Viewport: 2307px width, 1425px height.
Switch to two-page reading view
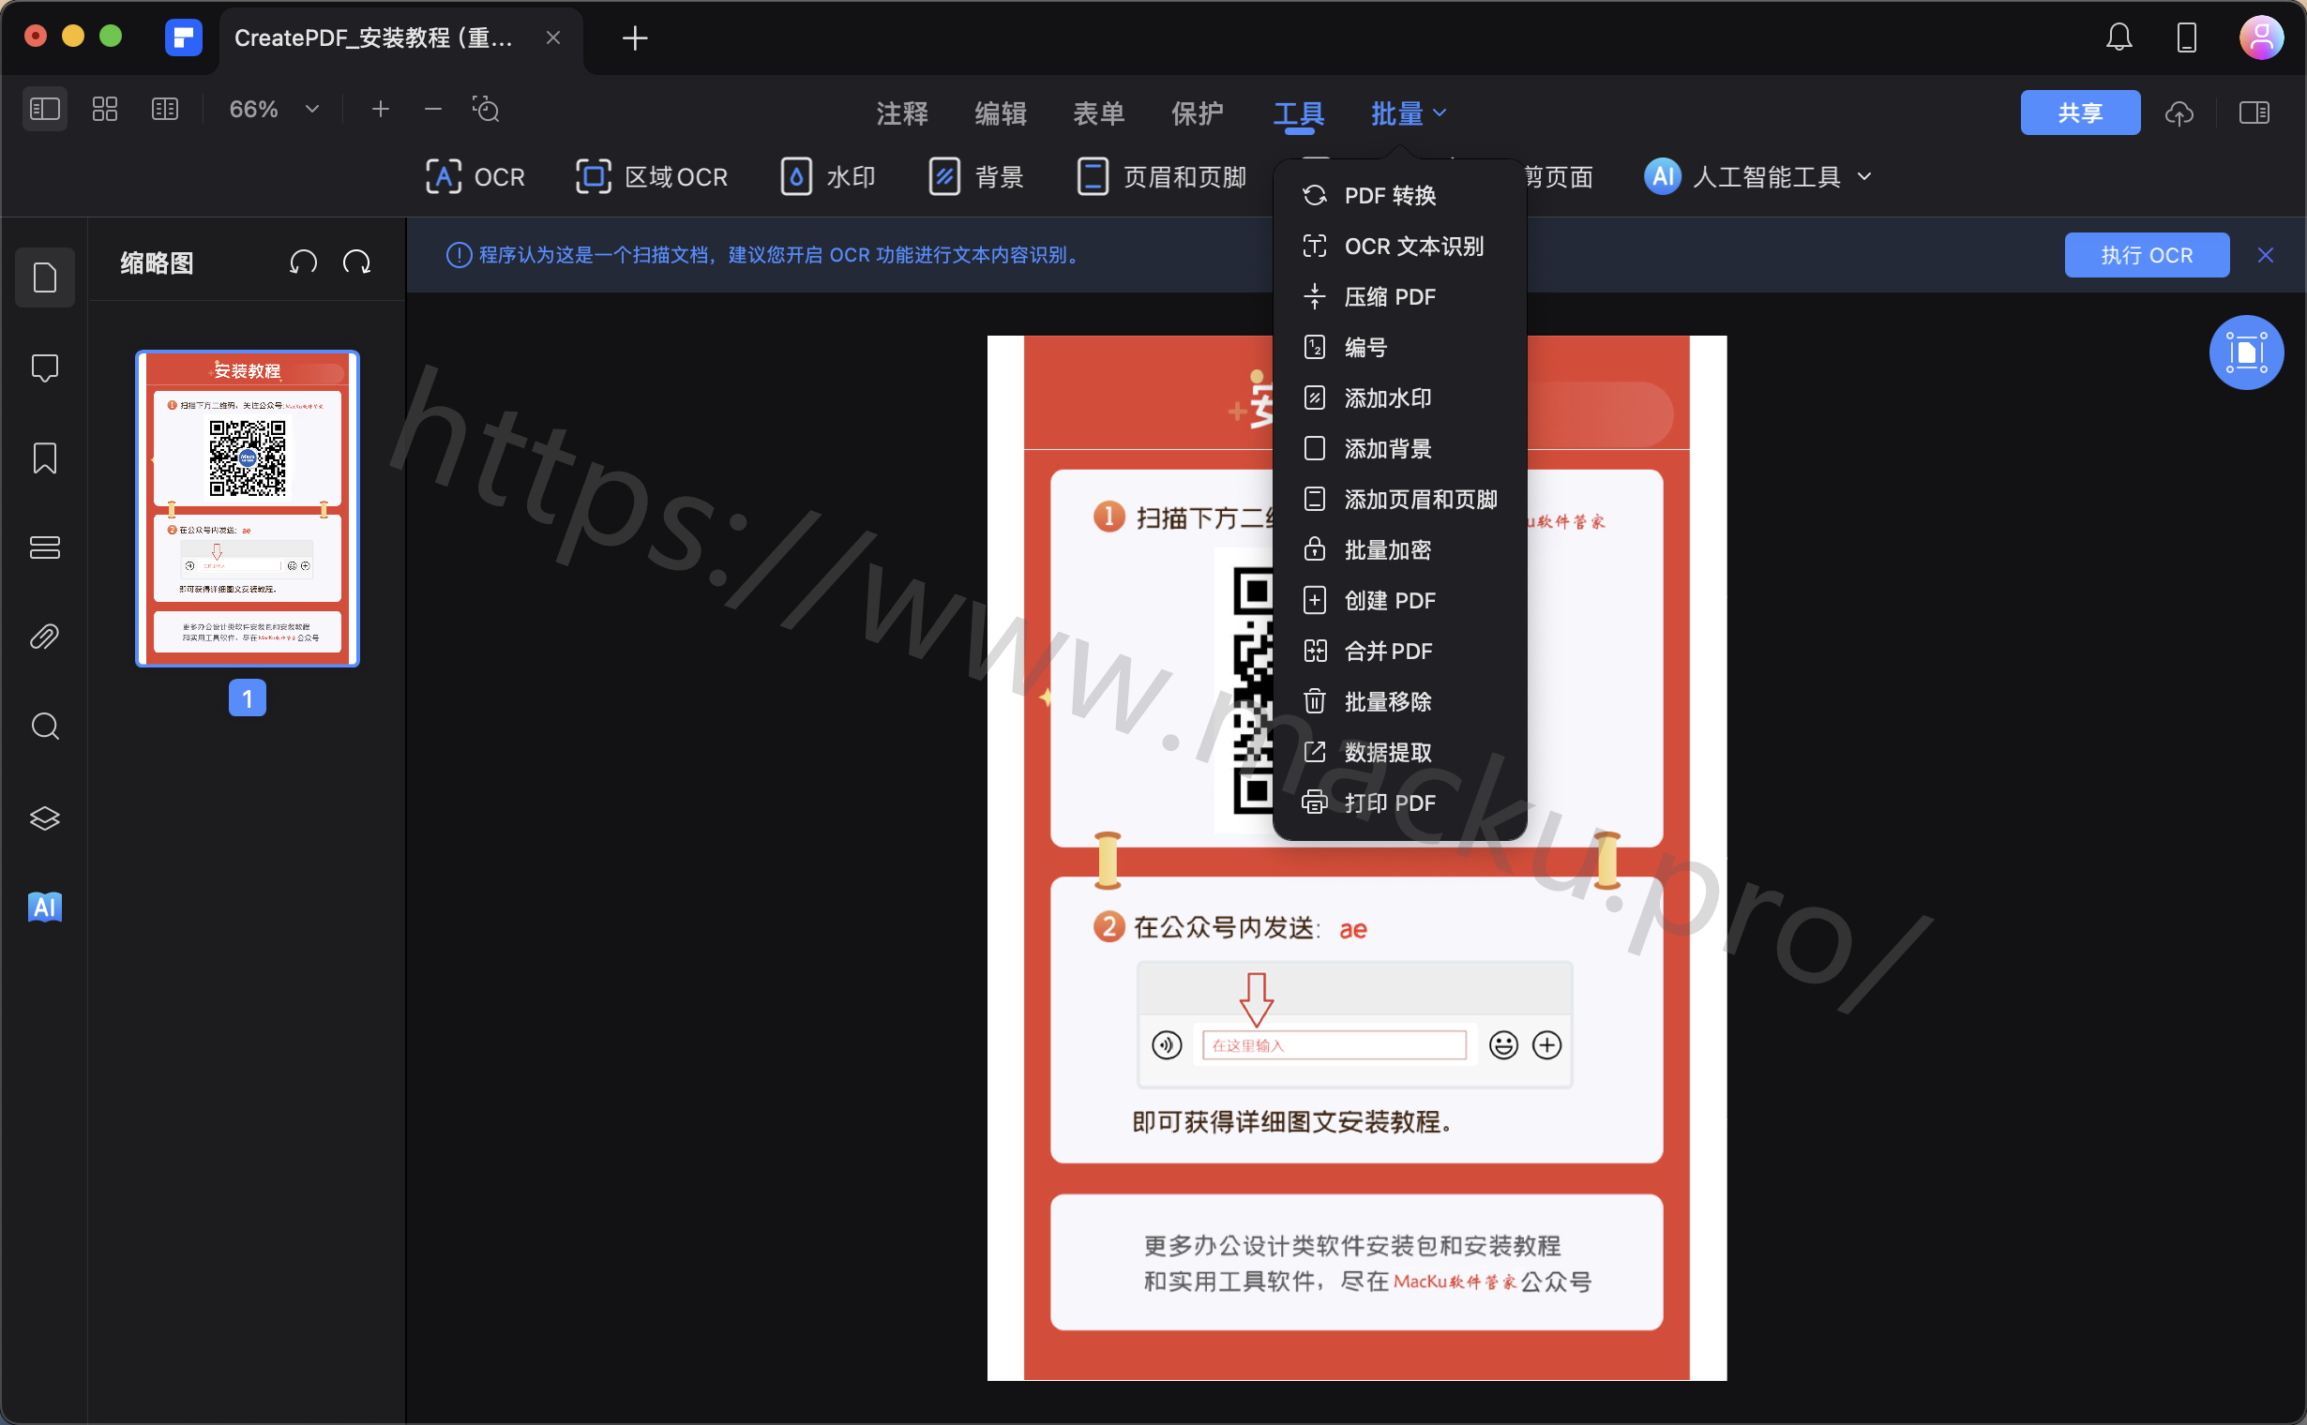(165, 110)
